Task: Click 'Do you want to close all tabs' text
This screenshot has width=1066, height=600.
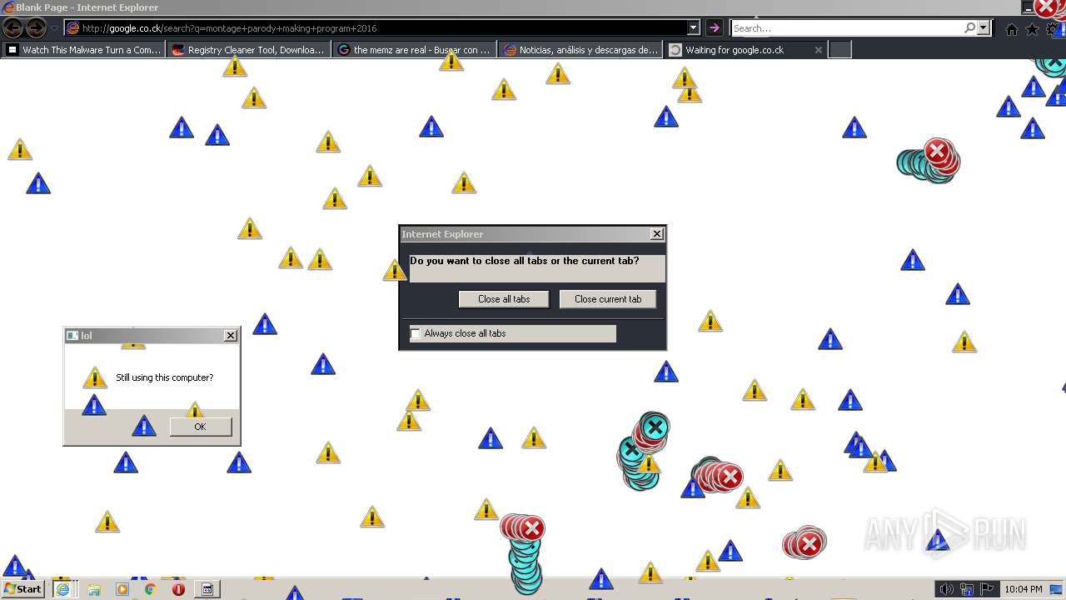Action: coord(525,261)
